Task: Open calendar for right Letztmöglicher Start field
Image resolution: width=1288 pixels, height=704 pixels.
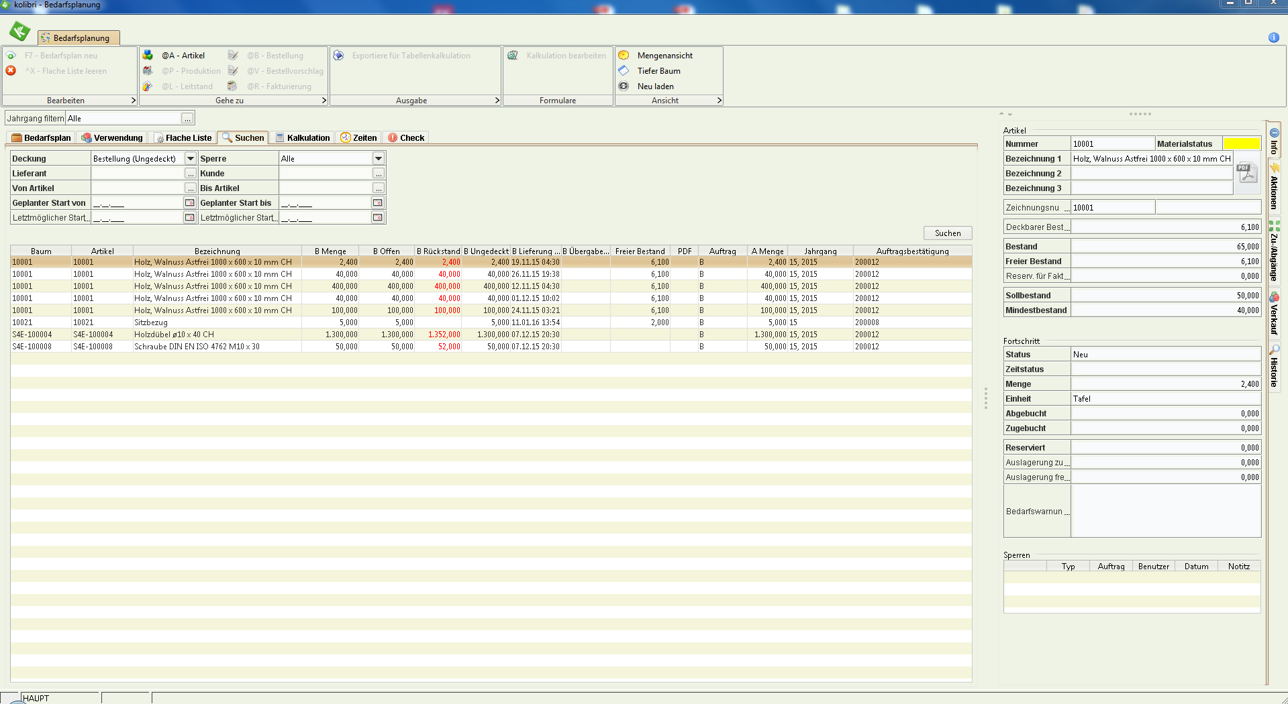Action: coord(378,217)
